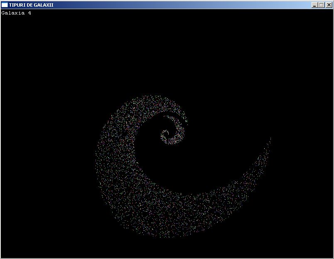Click the 'Galaxia 4' label
The height and width of the screenshot is (259, 334).
[16, 13]
